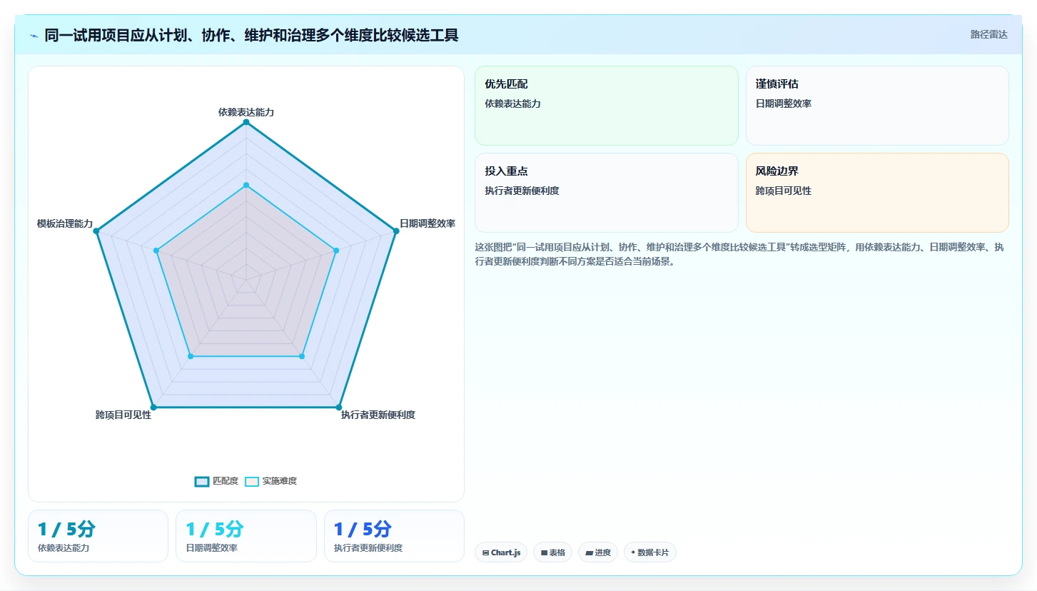Image resolution: width=1037 pixels, height=591 pixels.
Task: Click the Chart.js tag
Action: pyautogui.click(x=501, y=552)
